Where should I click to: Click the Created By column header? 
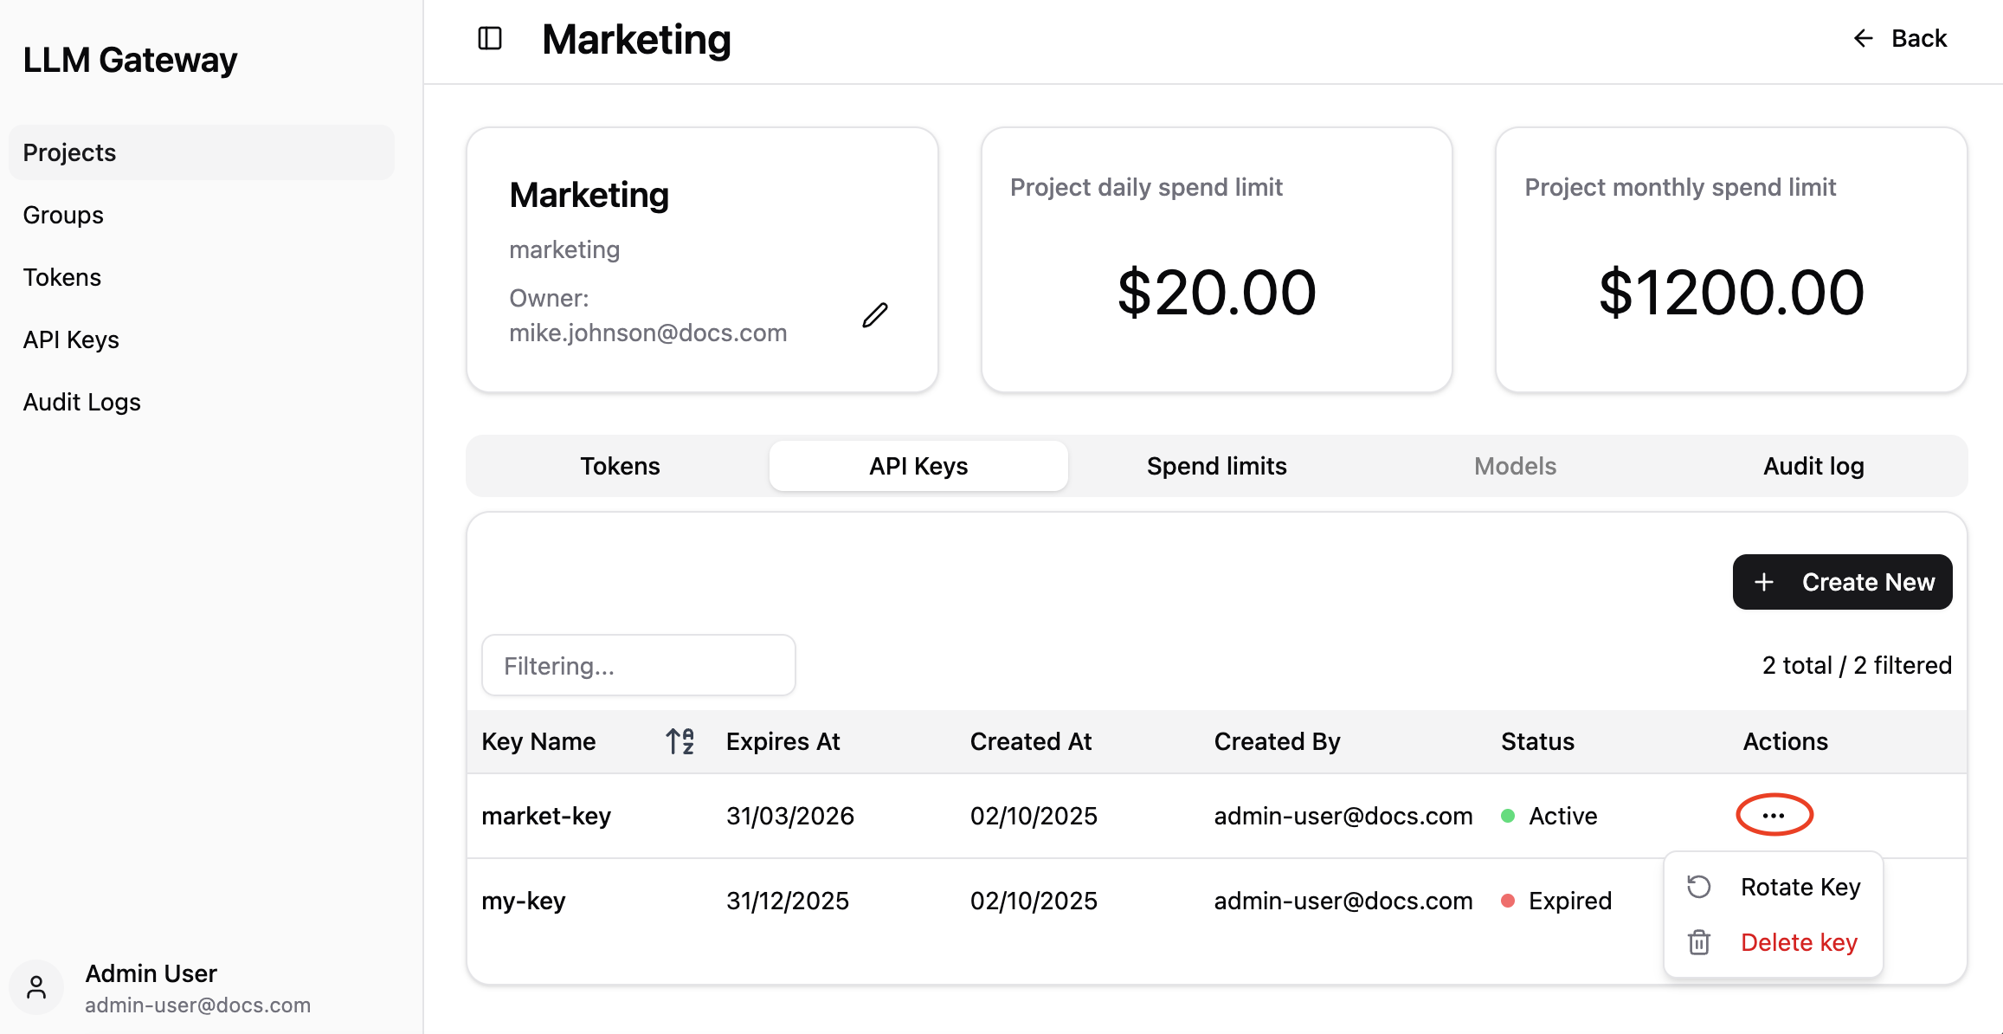[1277, 741]
